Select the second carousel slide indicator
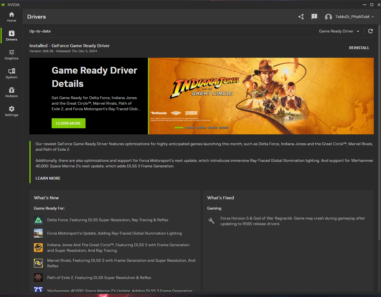This screenshot has width=381, height=297. coord(190,128)
